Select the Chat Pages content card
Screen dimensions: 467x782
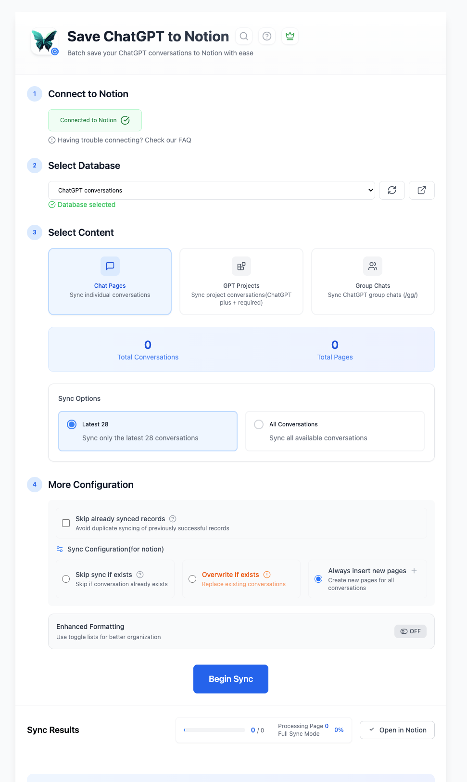[x=110, y=282]
